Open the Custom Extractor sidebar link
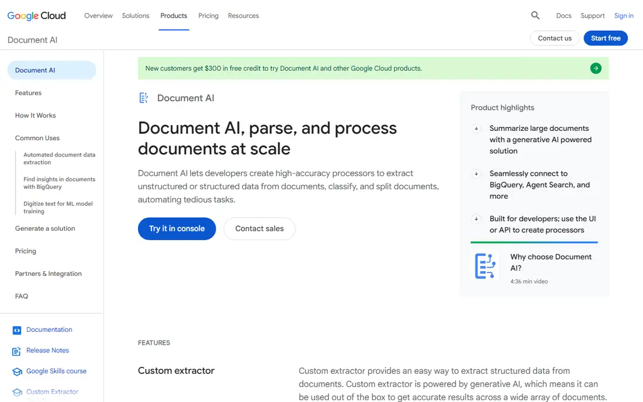Screen dimensions: 643x402 click(x=52, y=391)
